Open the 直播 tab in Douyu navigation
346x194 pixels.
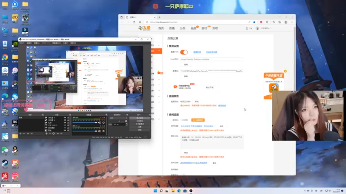point(172,28)
